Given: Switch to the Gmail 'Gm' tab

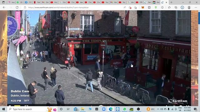Looking at the screenshot, I should (45, 2).
